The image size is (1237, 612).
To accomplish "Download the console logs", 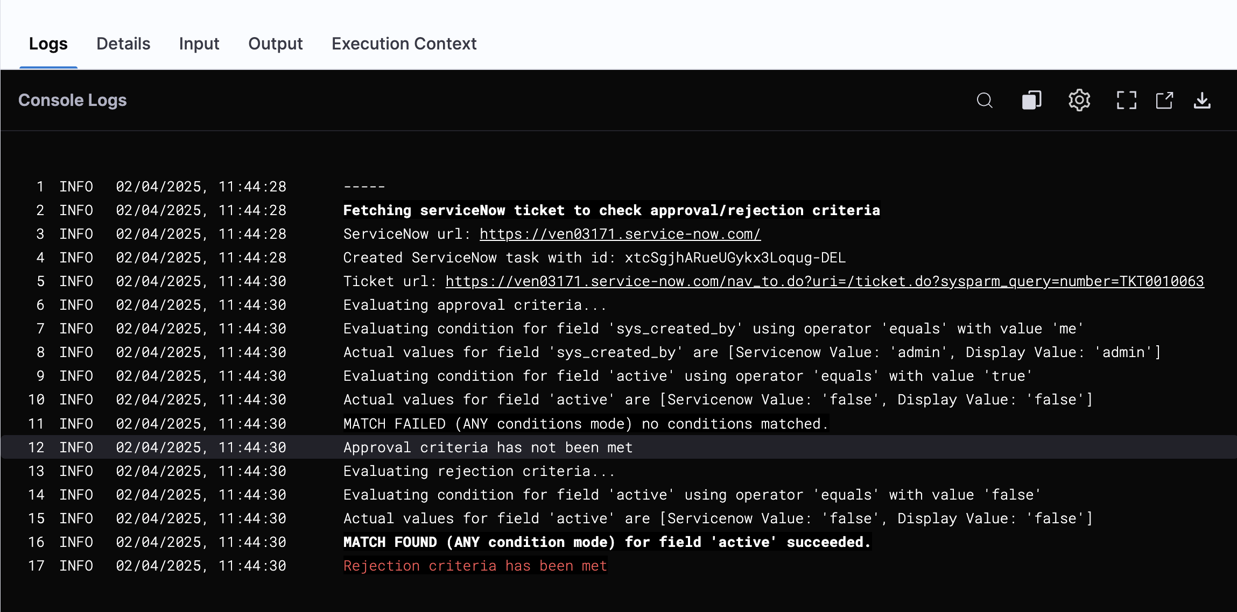I will tap(1202, 101).
